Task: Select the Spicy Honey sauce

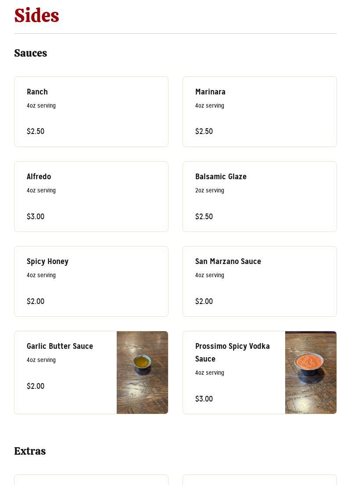Action: click(x=91, y=281)
